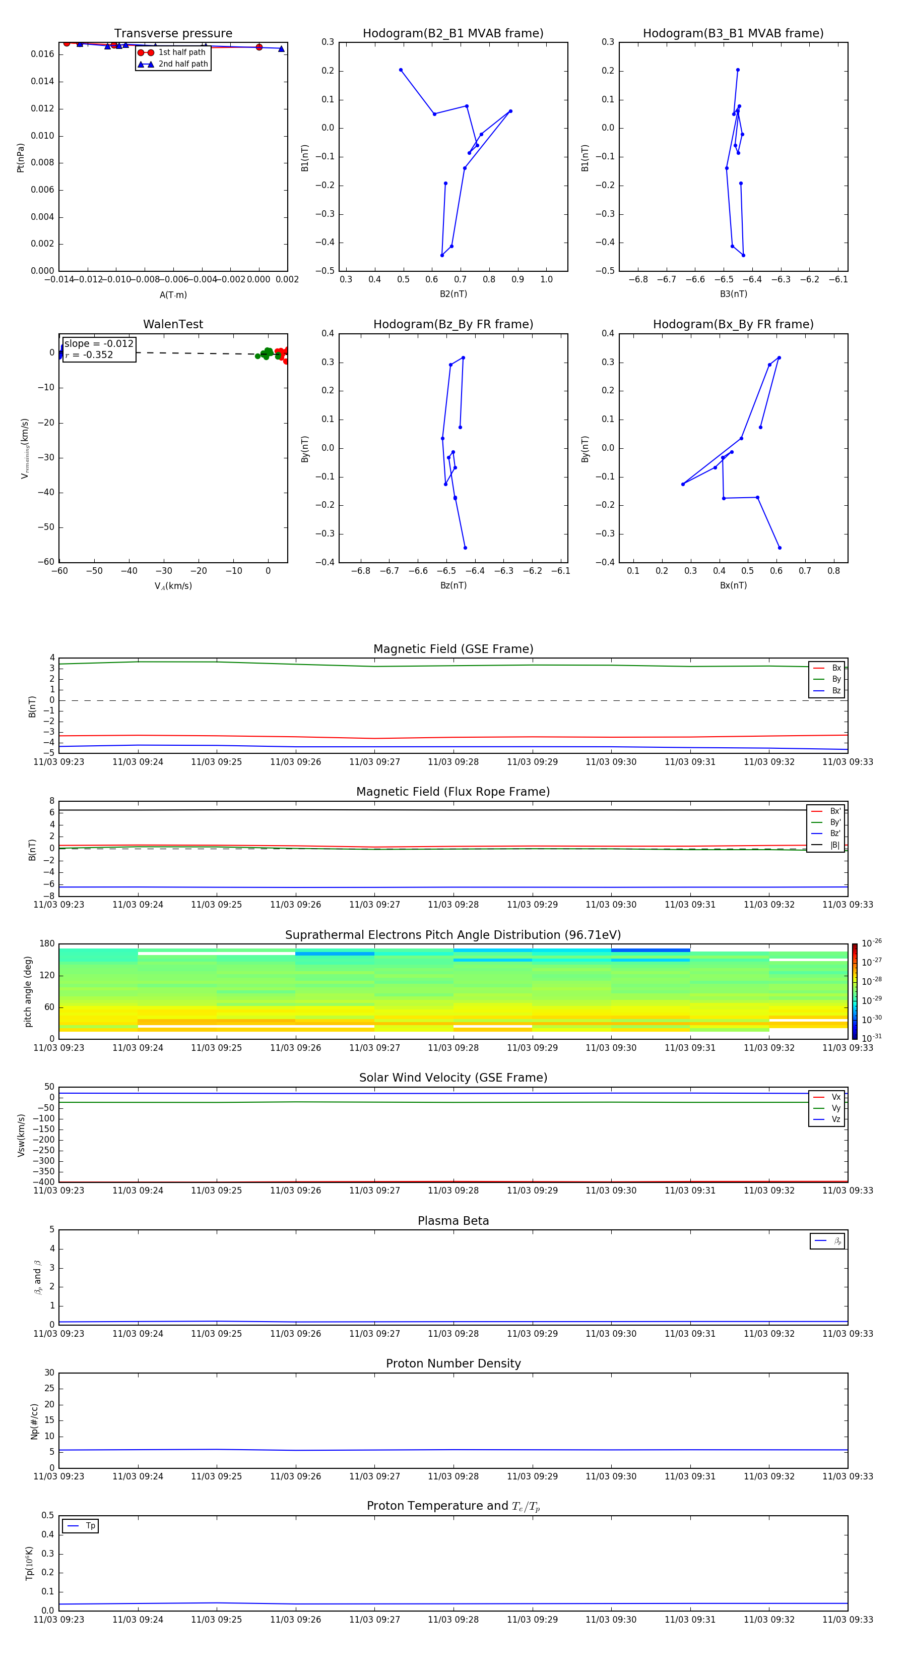Click the blue triangle marker beside "2nd half path"
Viewport: 907px width, 1664px height.
point(146,64)
